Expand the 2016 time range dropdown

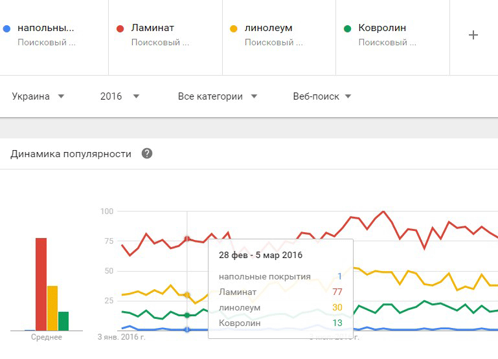[120, 96]
